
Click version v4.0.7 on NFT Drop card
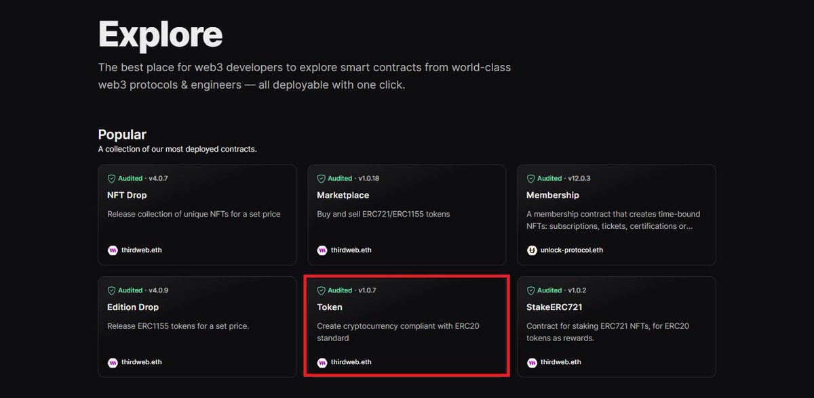158,179
